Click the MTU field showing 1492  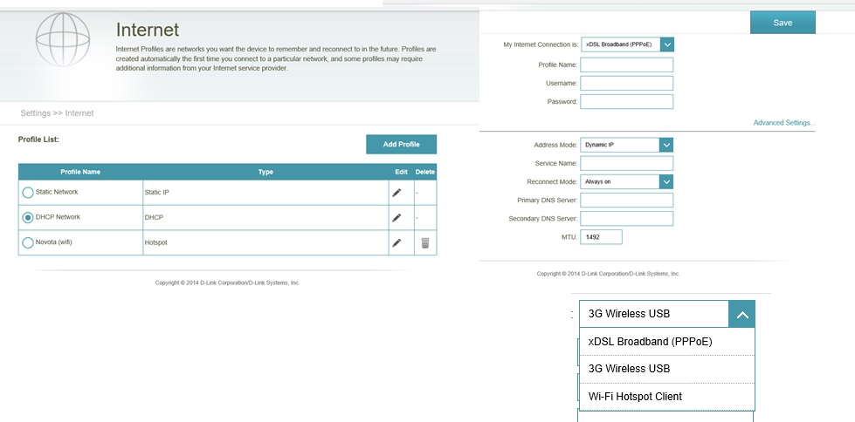click(601, 237)
